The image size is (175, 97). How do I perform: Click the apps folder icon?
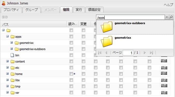(12, 37)
